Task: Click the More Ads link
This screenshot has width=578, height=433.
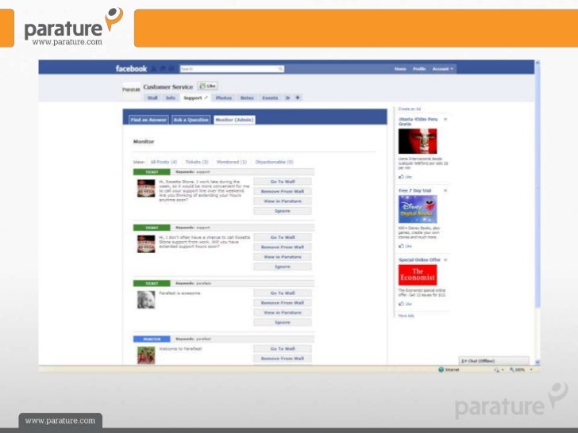Action: coord(407,316)
